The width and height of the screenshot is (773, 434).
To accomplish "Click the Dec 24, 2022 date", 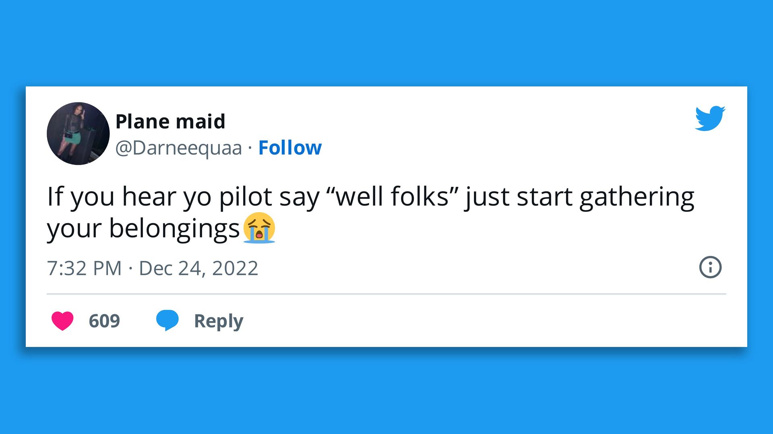I will click(x=198, y=268).
